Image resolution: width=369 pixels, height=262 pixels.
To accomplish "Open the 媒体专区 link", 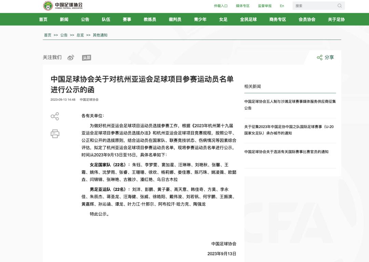I will [243, 6].
